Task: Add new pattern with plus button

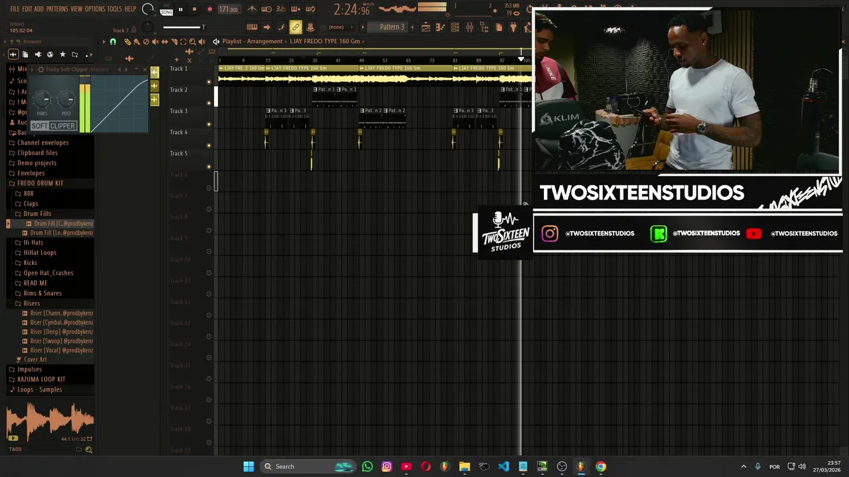Action: [412, 27]
